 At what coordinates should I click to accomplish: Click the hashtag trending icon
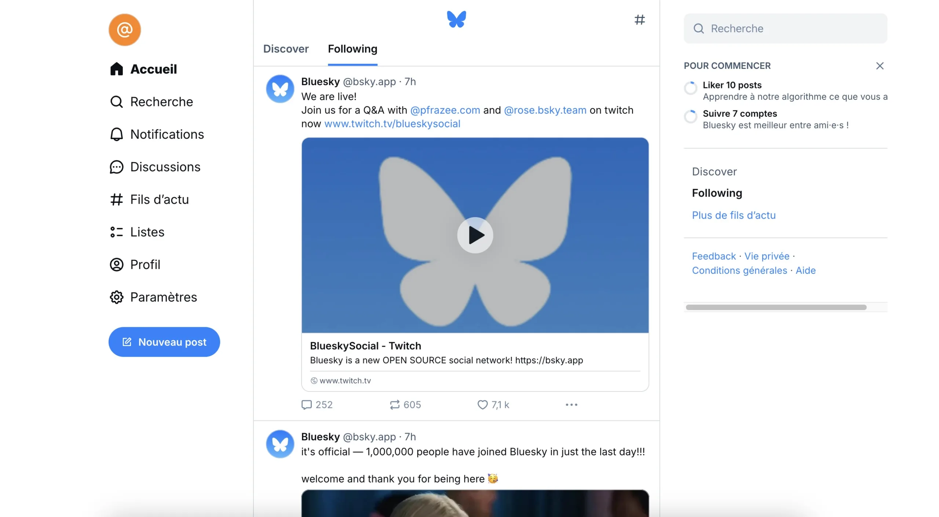coord(639,19)
